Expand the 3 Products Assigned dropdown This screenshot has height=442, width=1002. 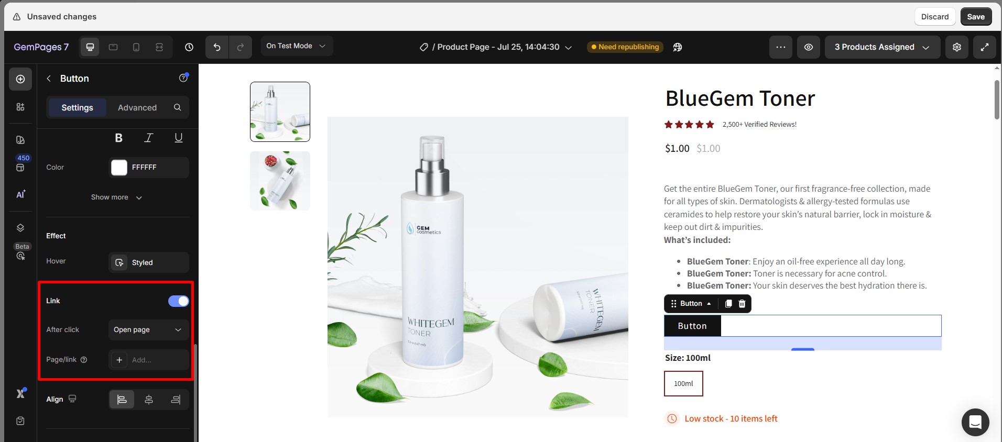[x=883, y=47]
